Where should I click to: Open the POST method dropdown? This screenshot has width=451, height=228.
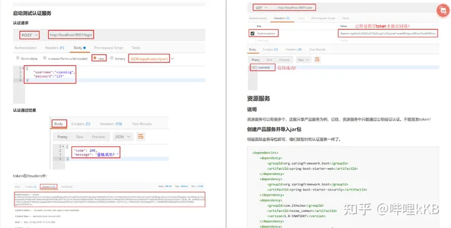pyautogui.click(x=29, y=35)
